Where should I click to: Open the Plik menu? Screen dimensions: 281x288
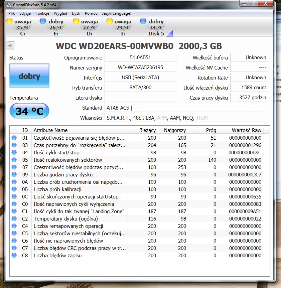click(x=11, y=13)
